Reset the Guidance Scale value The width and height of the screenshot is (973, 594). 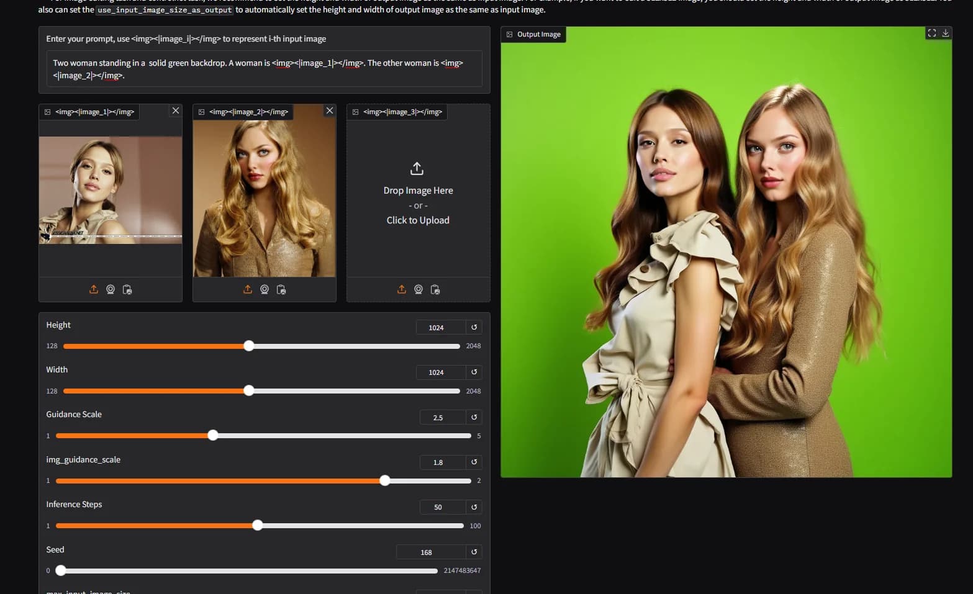click(474, 417)
